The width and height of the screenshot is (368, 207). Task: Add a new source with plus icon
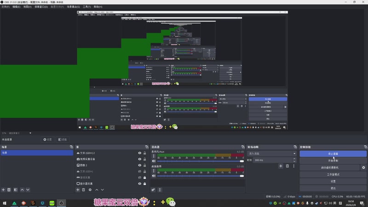78,190
